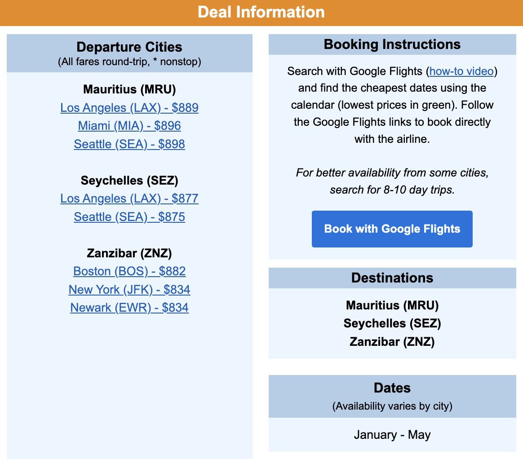Open the how-to video link

coord(460,71)
